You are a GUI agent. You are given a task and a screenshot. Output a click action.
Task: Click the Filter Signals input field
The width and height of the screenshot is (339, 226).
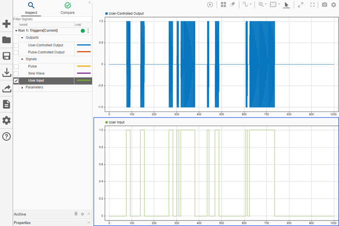click(47, 19)
